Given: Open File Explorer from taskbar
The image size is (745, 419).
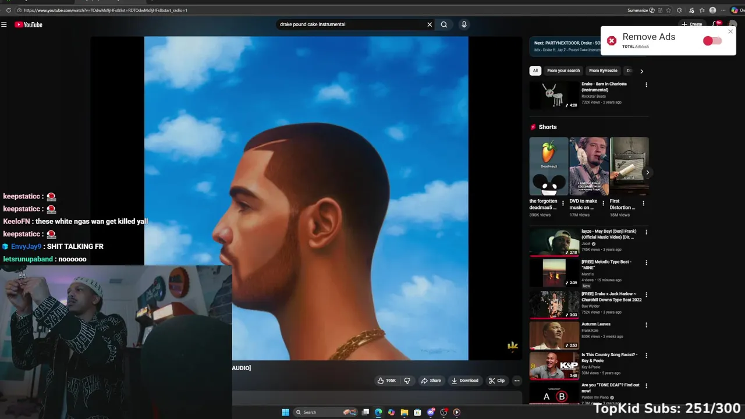Looking at the screenshot, I should pyautogui.click(x=404, y=412).
